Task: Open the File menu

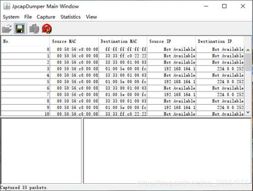Action: tap(28, 17)
